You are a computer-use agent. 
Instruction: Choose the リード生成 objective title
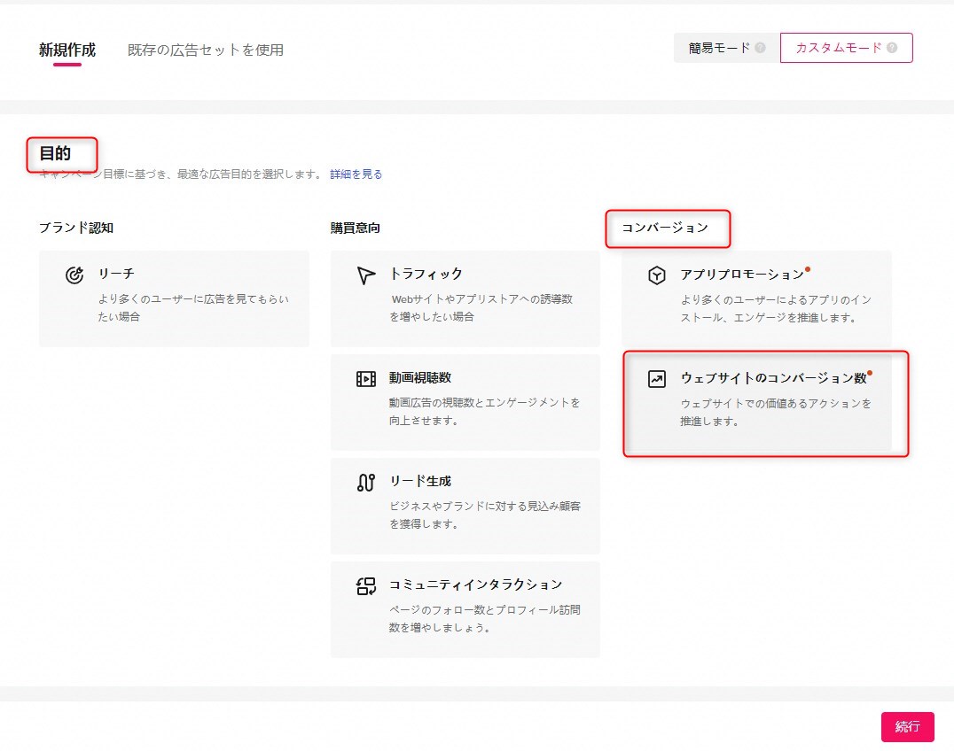(419, 482)
